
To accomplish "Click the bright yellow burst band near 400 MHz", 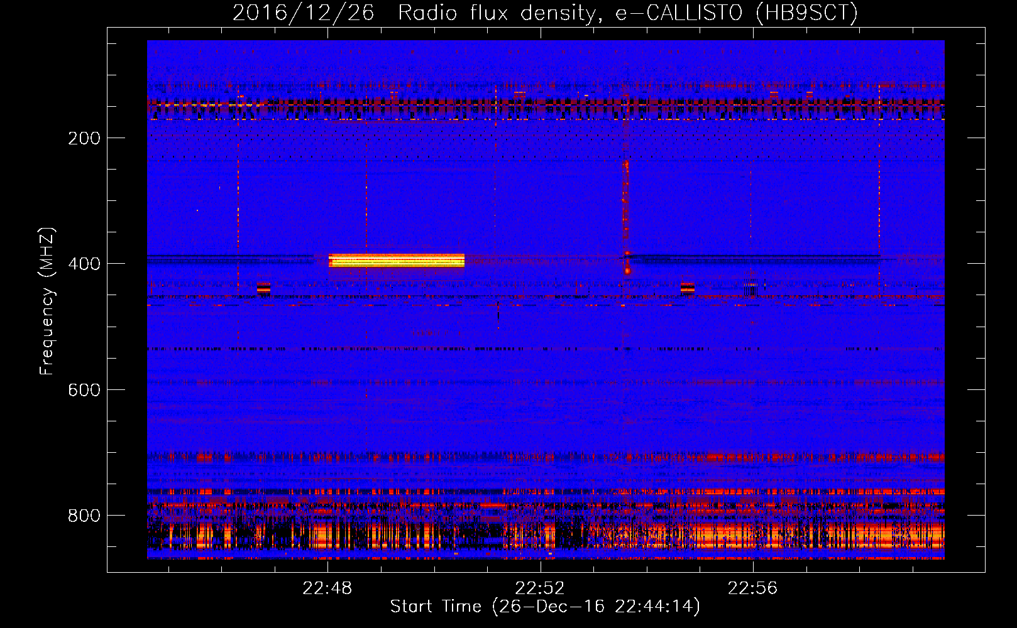I will click(x=397, y=260).
